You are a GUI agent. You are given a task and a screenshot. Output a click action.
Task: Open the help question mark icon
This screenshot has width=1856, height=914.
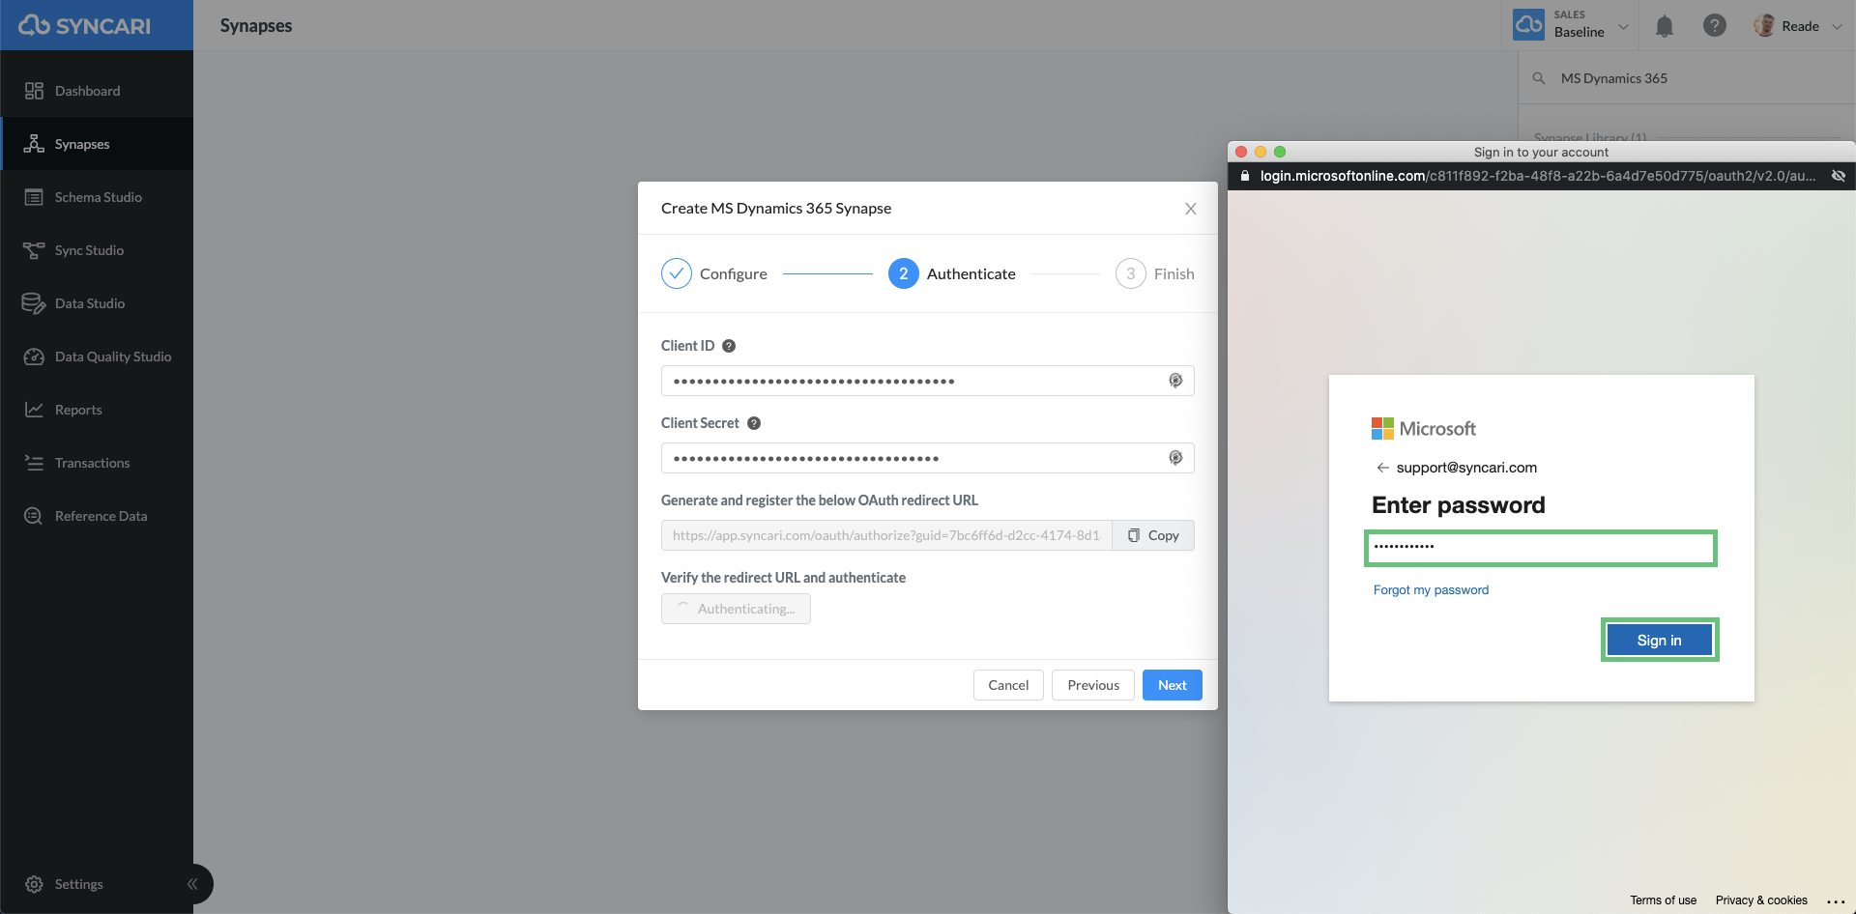pyautogui.click(x=1715, y=26)
